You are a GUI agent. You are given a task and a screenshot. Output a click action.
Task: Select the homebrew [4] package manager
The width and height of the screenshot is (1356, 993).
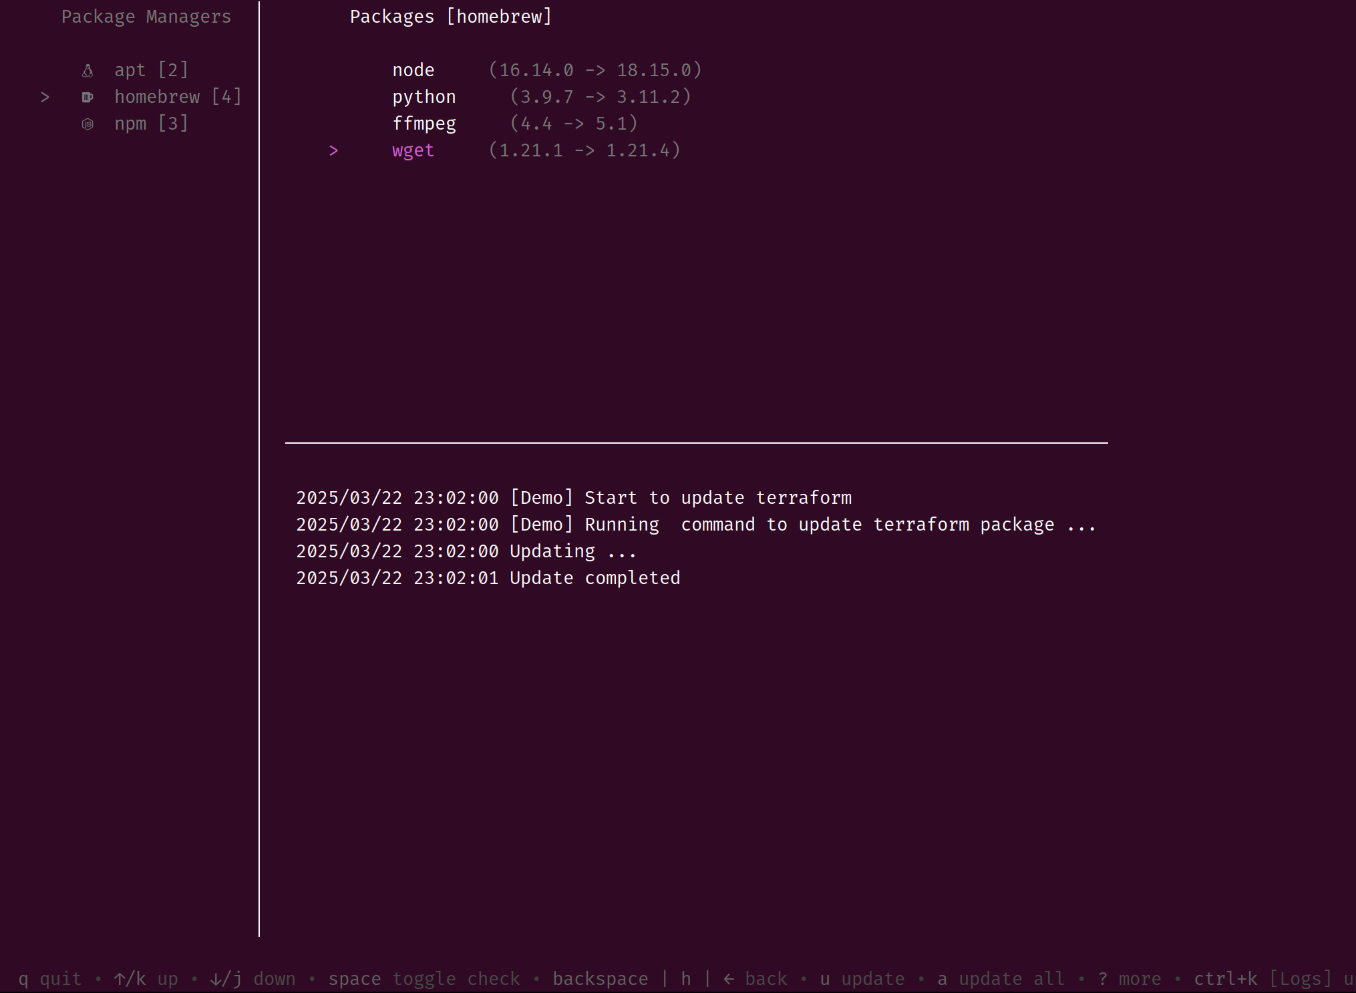point(178,97)
